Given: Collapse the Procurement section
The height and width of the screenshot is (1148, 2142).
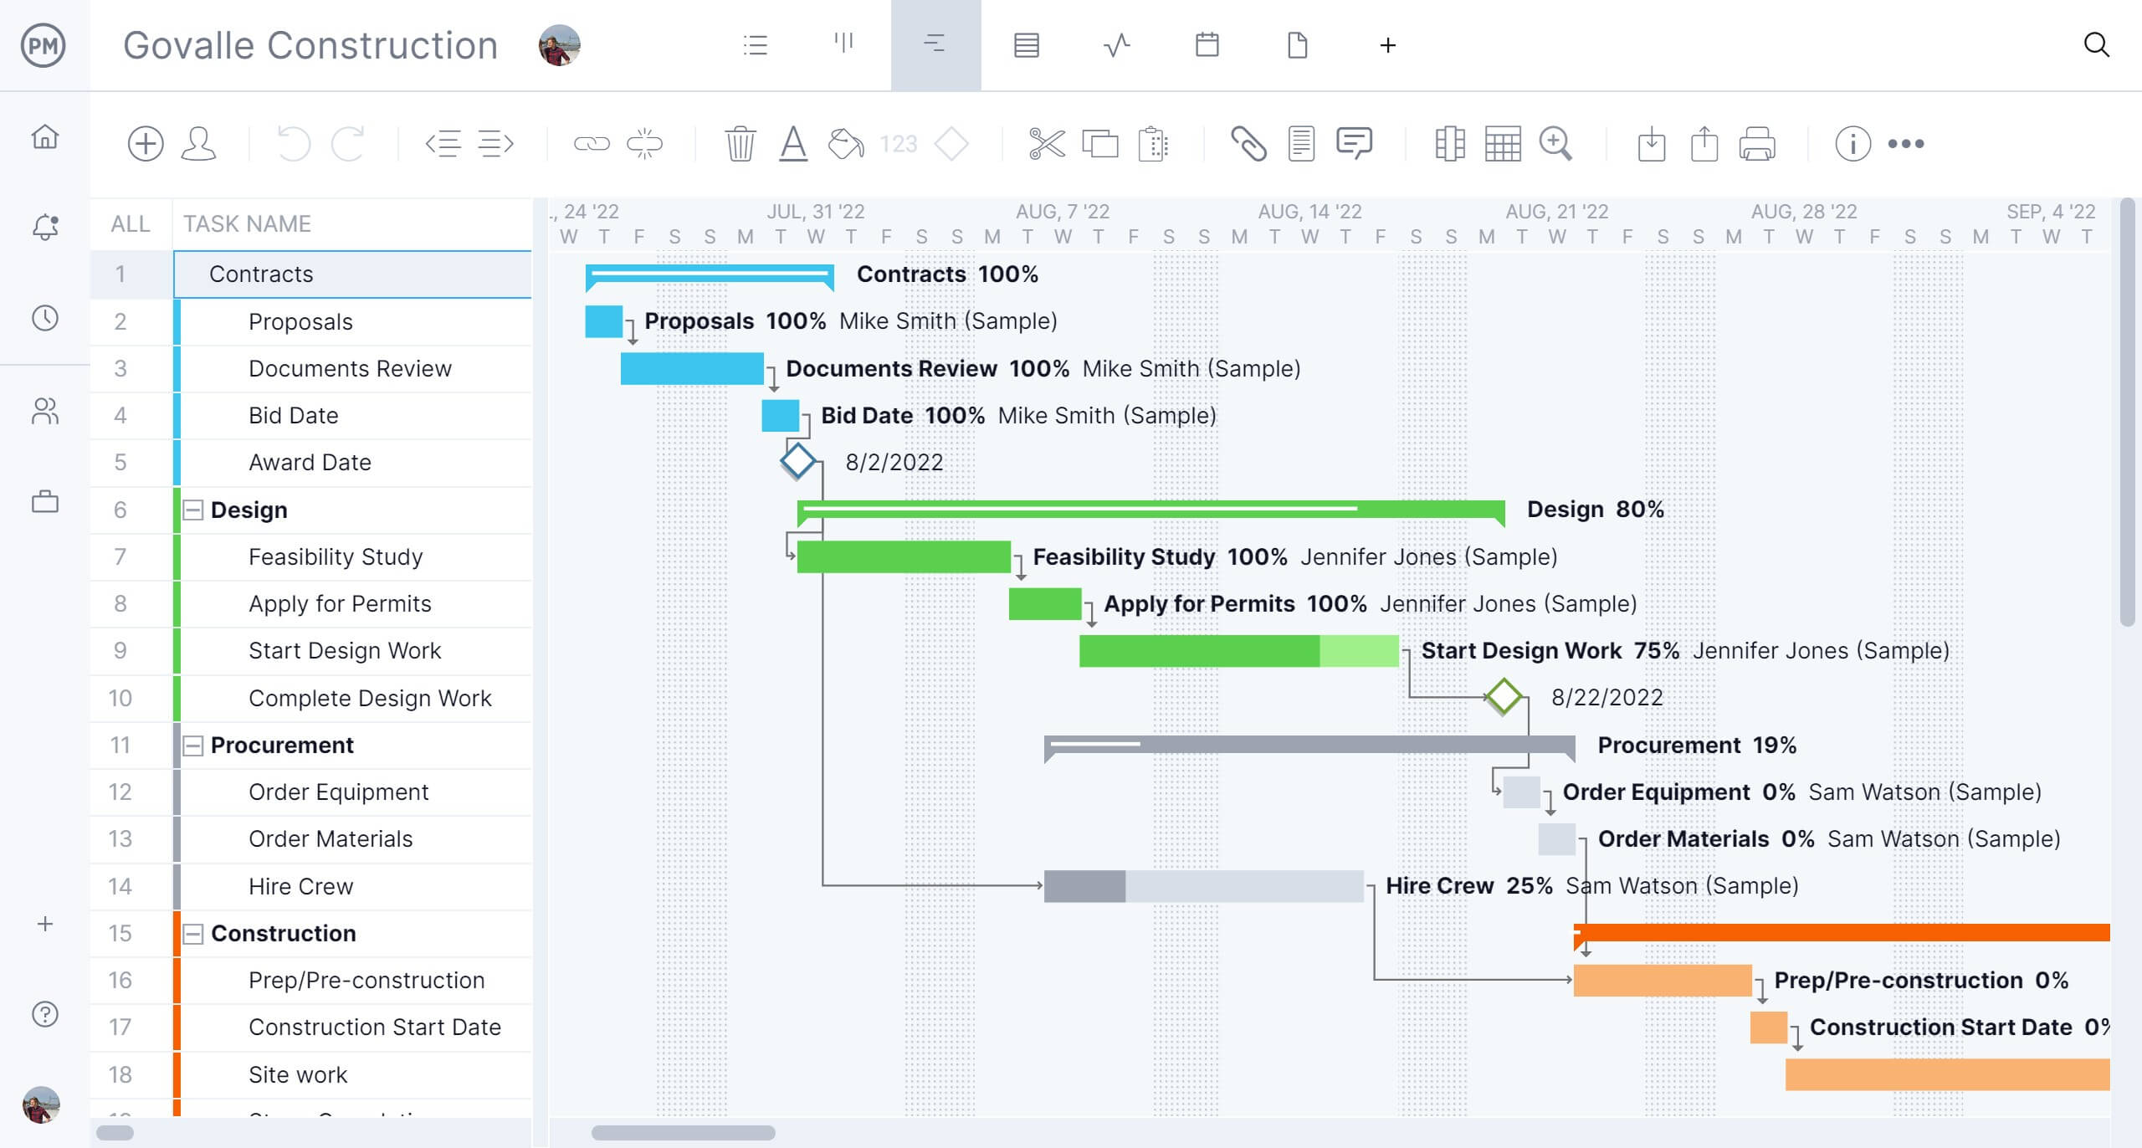Looking at the screenshot, I should coord(194,744).
